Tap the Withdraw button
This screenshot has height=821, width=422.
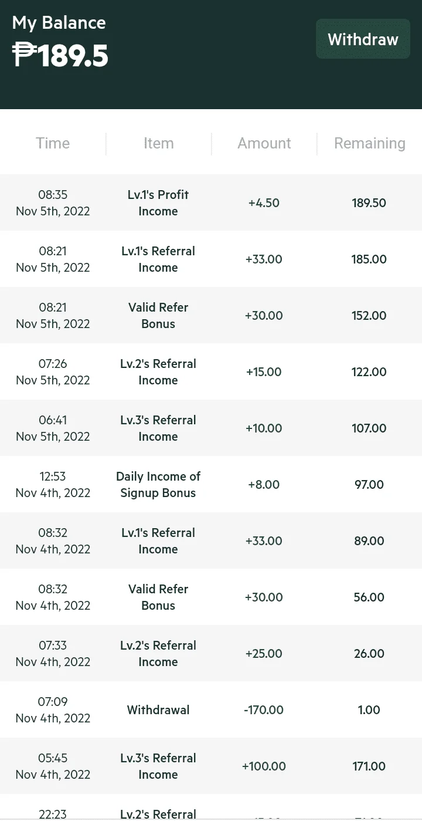click(x=363, y=39)
